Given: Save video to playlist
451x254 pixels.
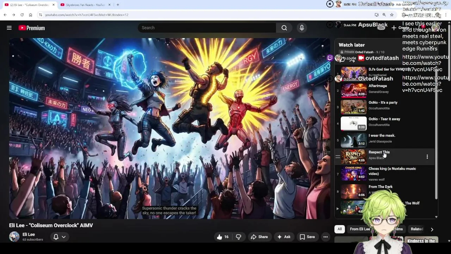Looking at the screenshot, I should pos(307,237).
